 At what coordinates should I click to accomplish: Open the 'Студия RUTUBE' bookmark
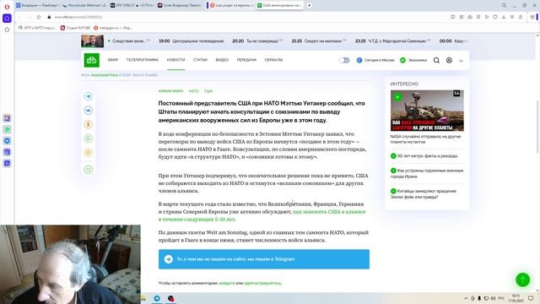pos(75,28)
